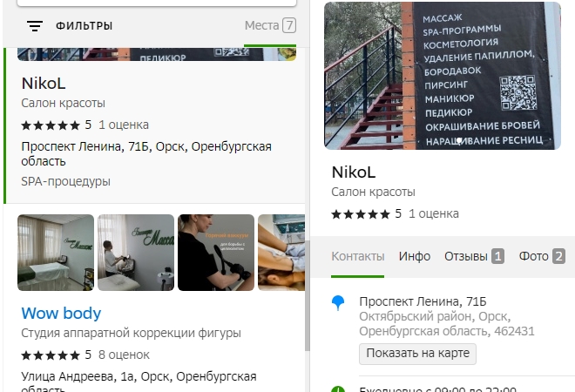Open third Wow body photo with massage gun
The image size is (575, 392).
[215, 253]
